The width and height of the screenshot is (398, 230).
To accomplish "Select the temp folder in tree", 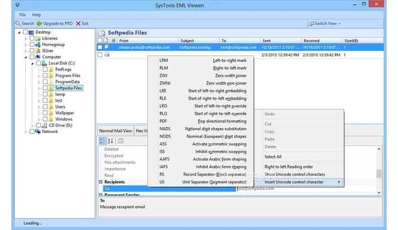I will [60, 94].
